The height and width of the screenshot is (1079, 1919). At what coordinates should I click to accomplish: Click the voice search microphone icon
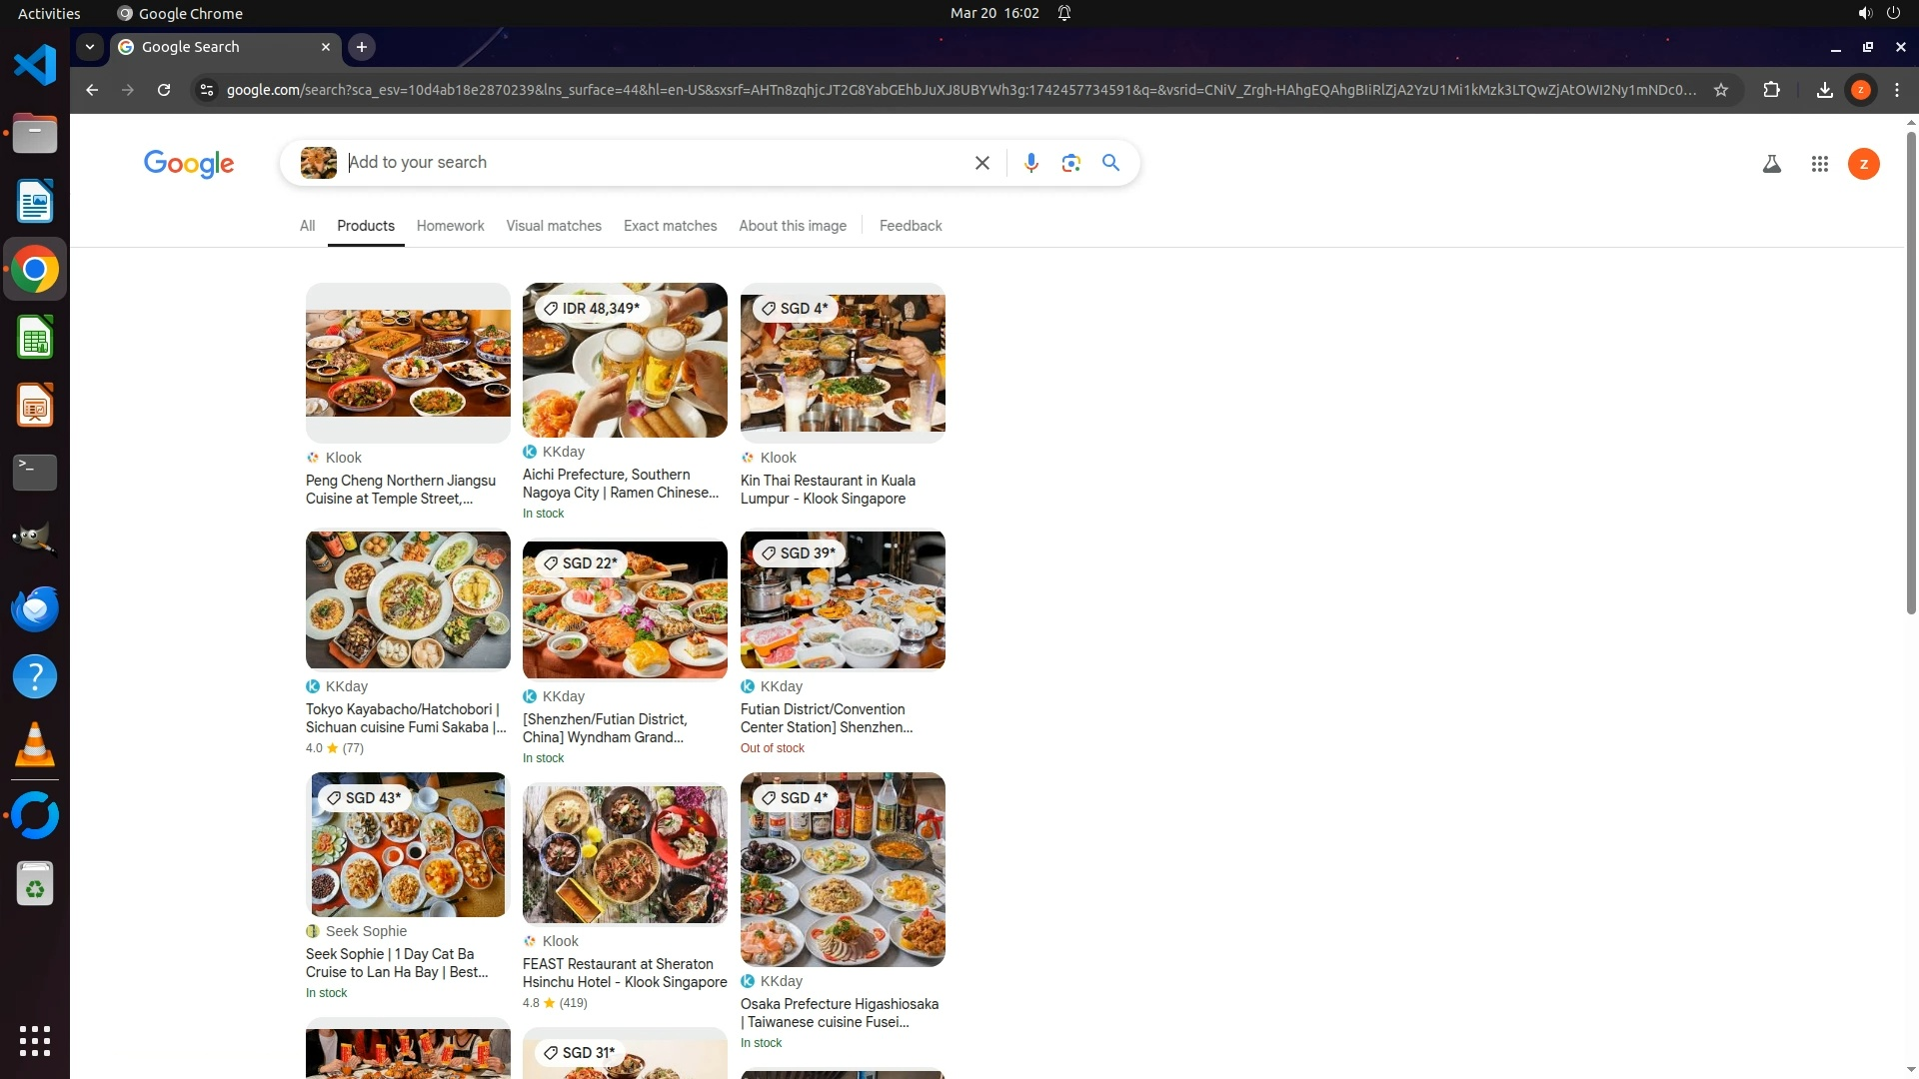coord(1030,163)
